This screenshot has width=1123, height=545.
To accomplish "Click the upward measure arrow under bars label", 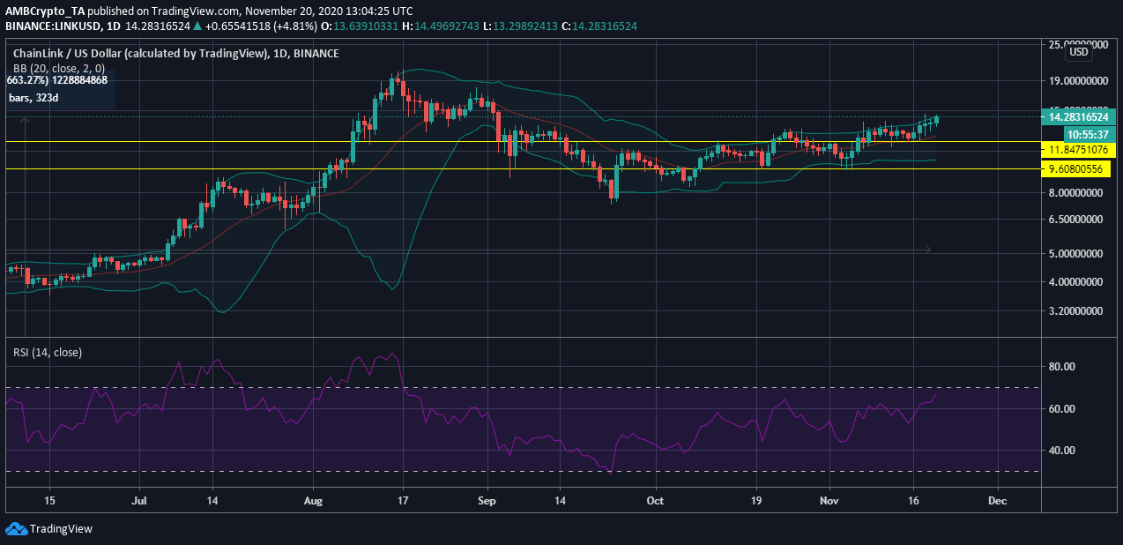I will coord(26,123).
